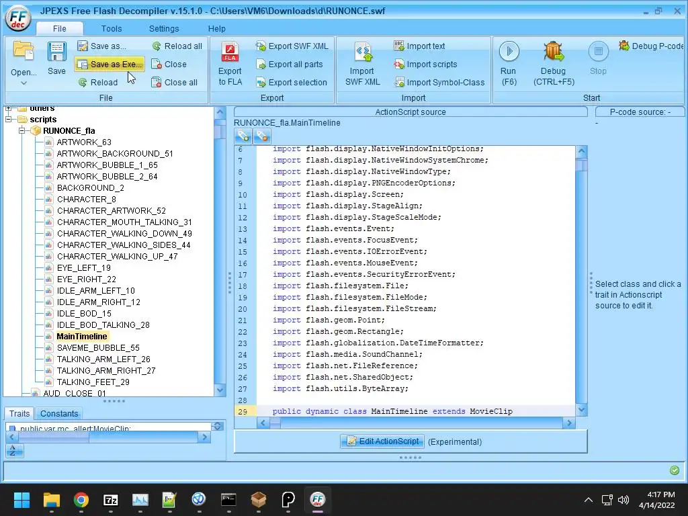The image size is (688, 516).
Task: Open the Help ribbon tab
Action: coord(216,28)
